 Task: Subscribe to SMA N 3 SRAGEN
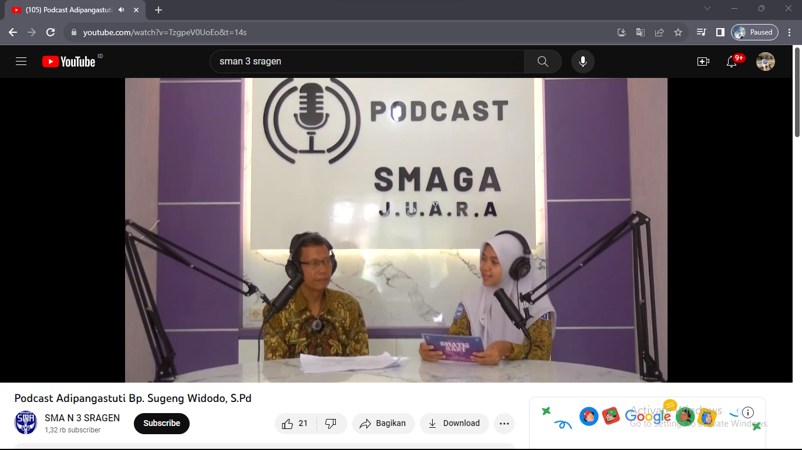point(161,424)
